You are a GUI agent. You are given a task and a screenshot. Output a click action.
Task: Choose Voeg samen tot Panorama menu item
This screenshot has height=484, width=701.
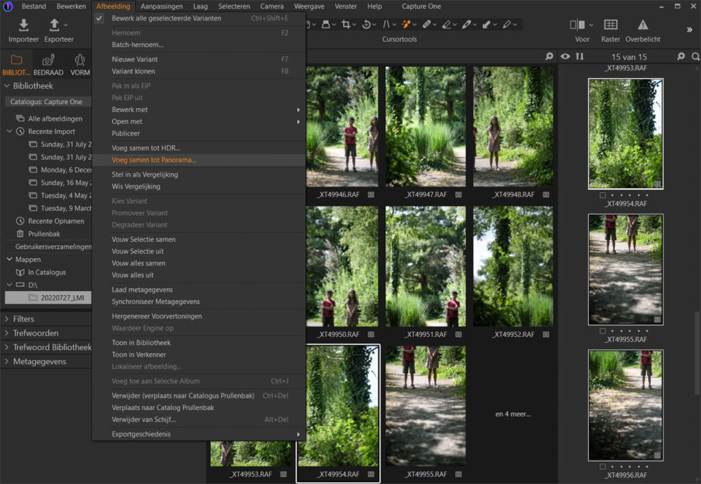click(199, 160)
